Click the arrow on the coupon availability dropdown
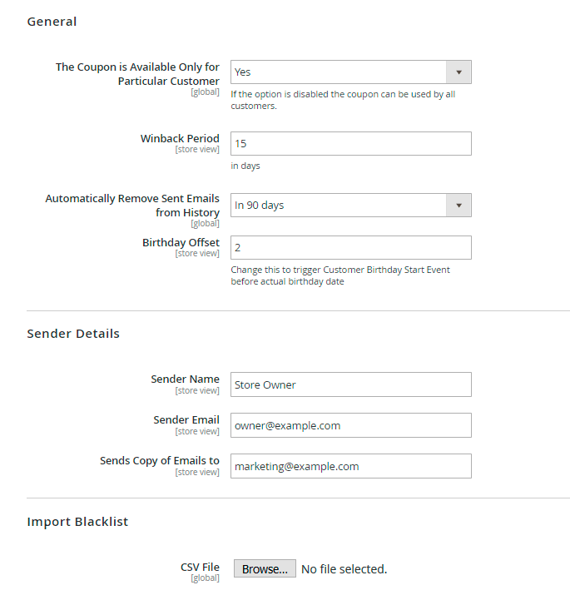This screenshot has width=570, height=595. point(458,72)
